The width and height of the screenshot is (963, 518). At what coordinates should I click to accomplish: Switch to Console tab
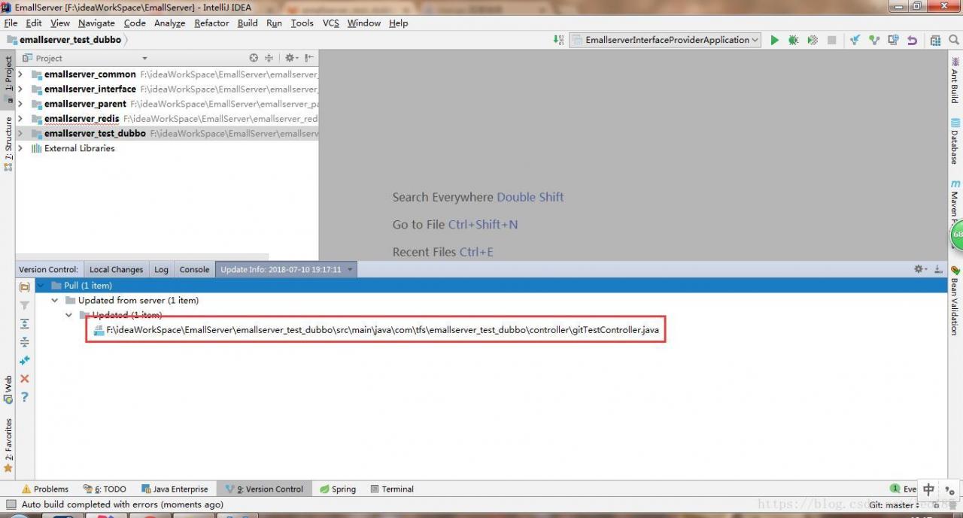(194, 269)
